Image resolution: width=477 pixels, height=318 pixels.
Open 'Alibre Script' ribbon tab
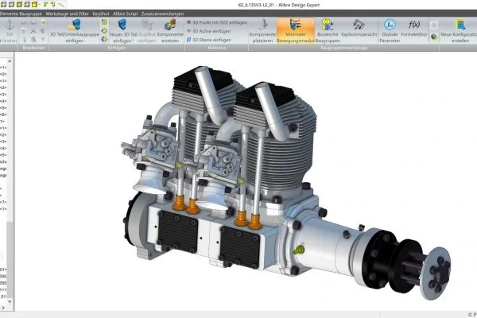[126, 14]
